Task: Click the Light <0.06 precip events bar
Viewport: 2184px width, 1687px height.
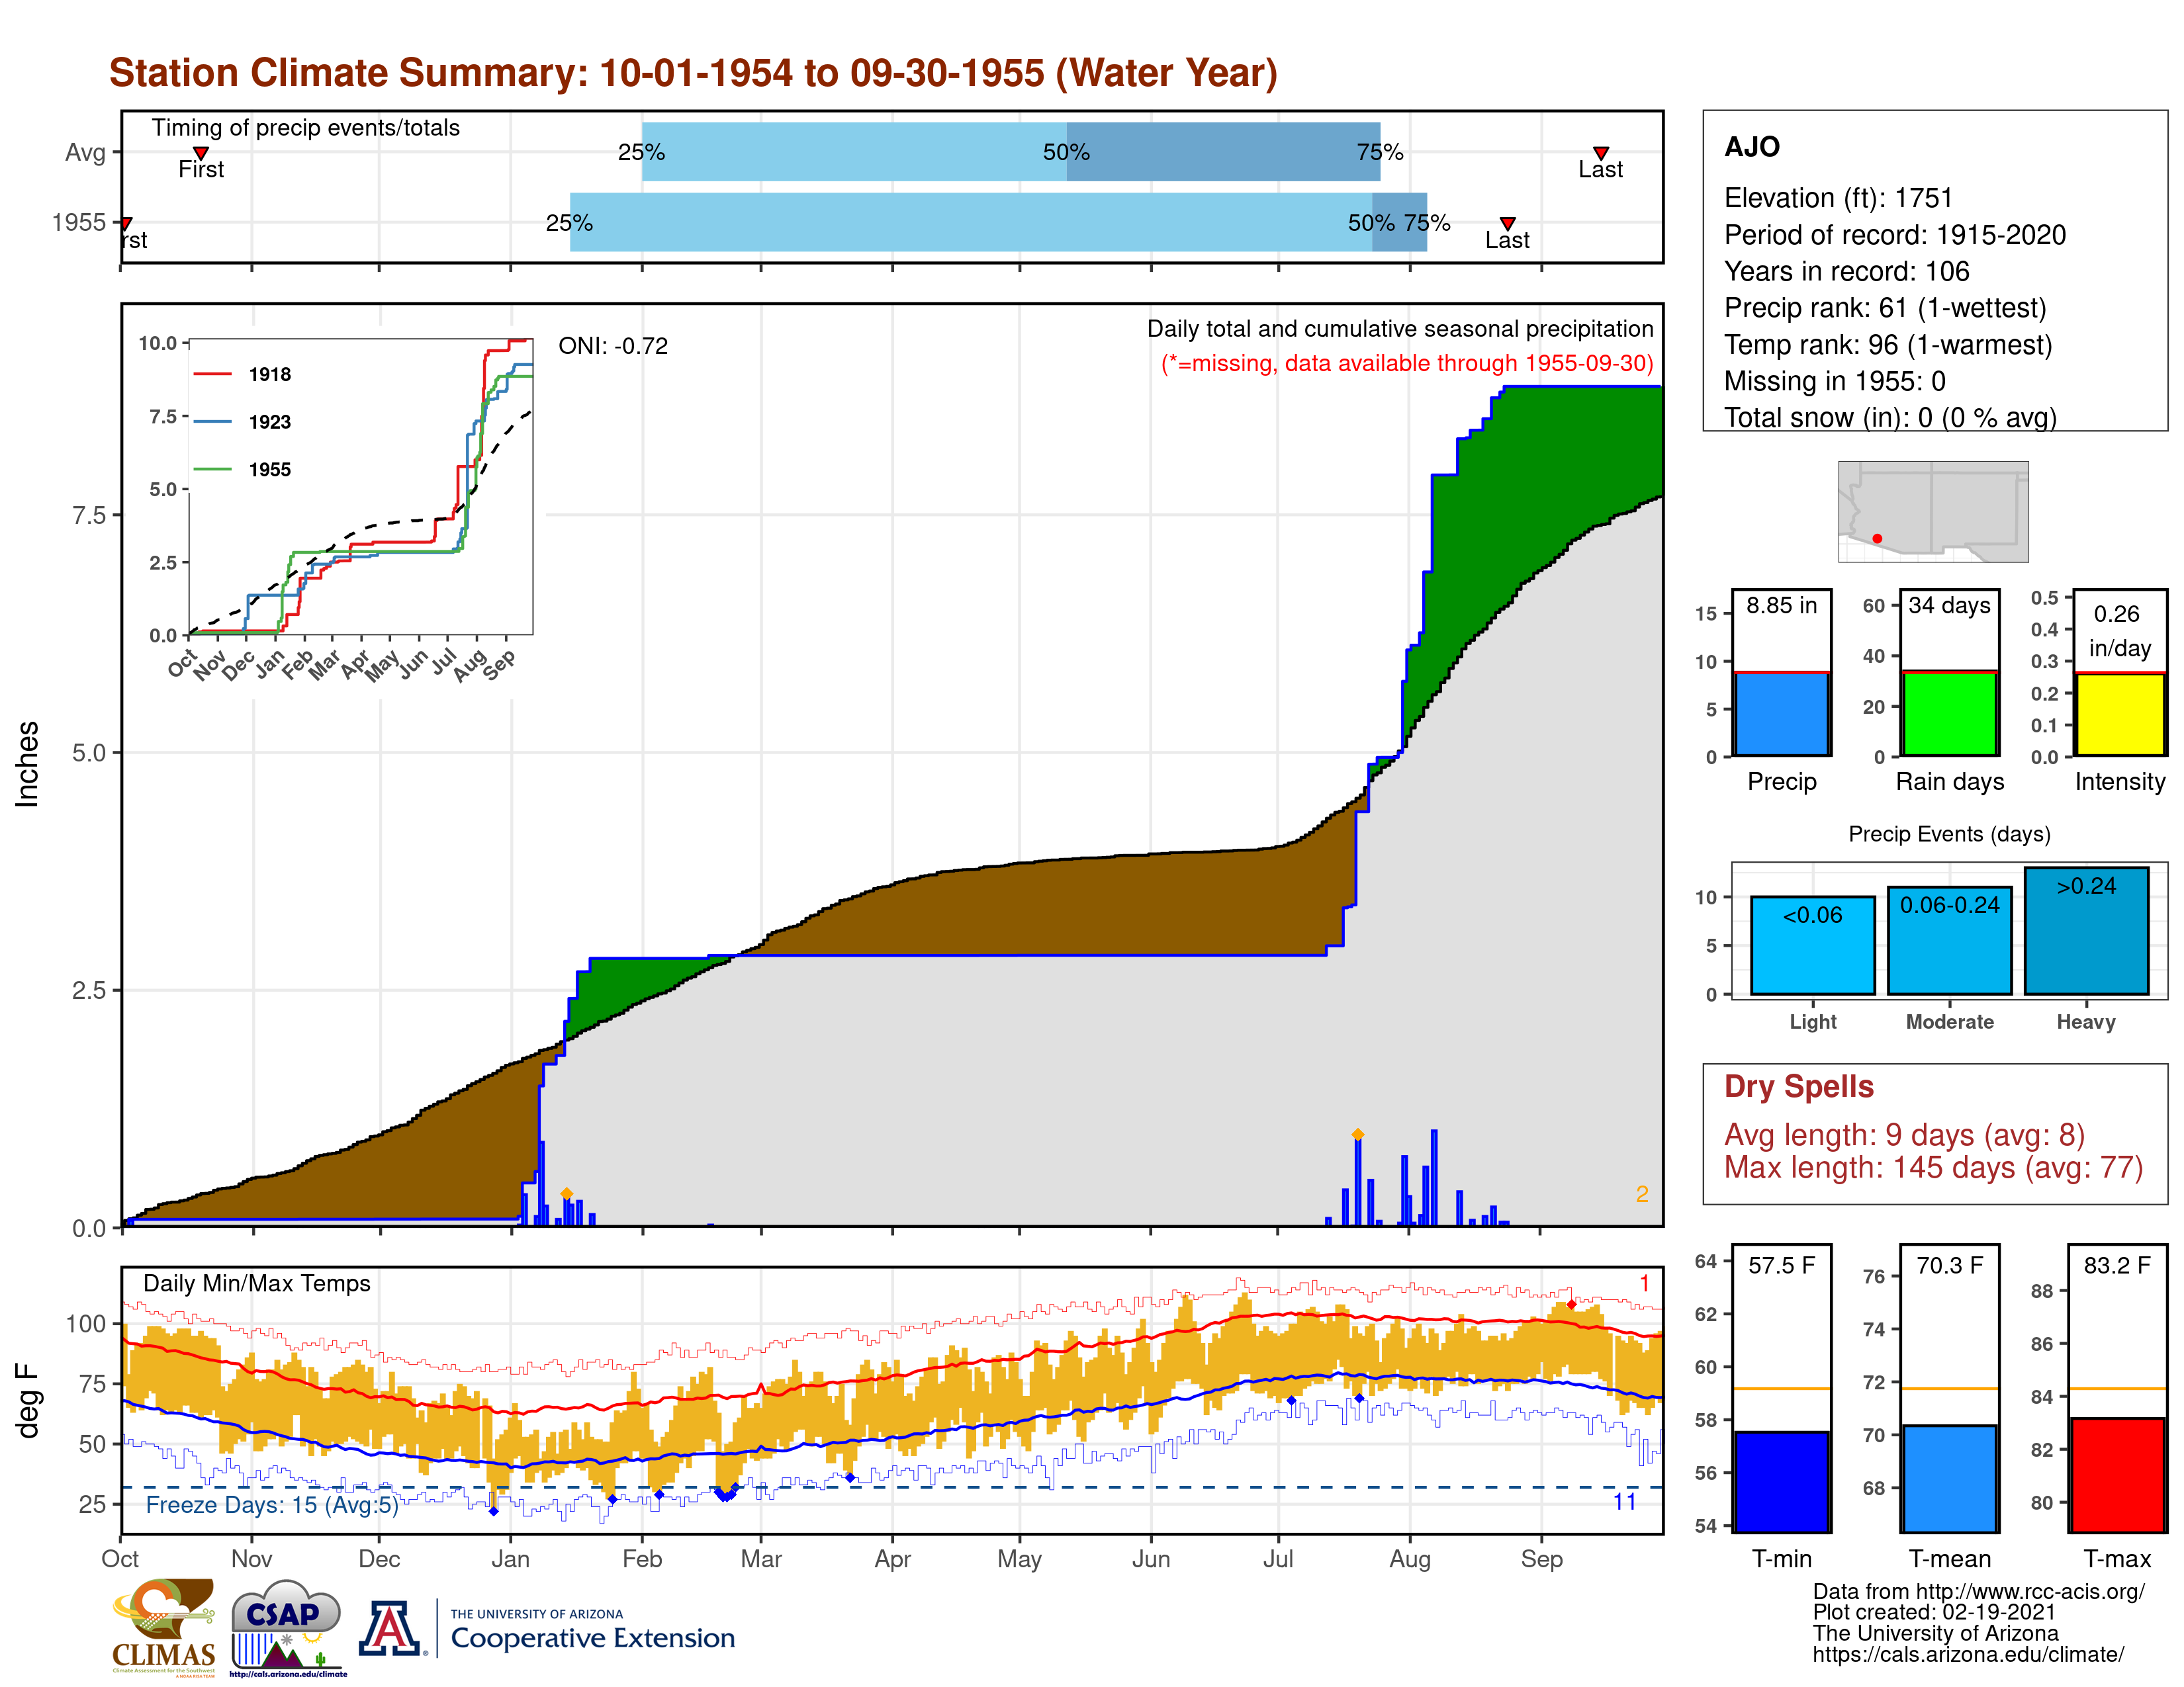Action: [x=1813, y=945]
